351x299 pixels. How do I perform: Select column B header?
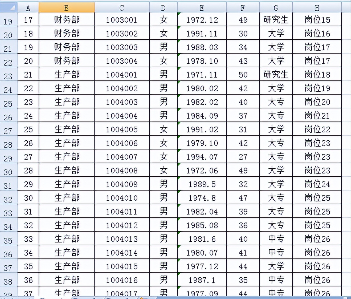point(66,8)
